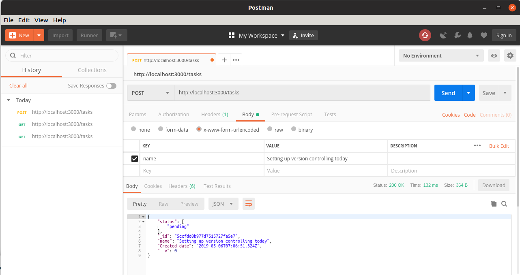Open the JSON format dropdown
Screen dimensions: 520x275
coord(223,204)
